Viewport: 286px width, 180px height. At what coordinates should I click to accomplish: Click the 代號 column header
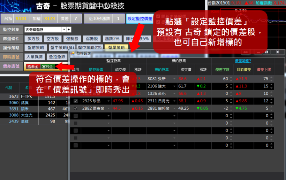pos(9,88)
